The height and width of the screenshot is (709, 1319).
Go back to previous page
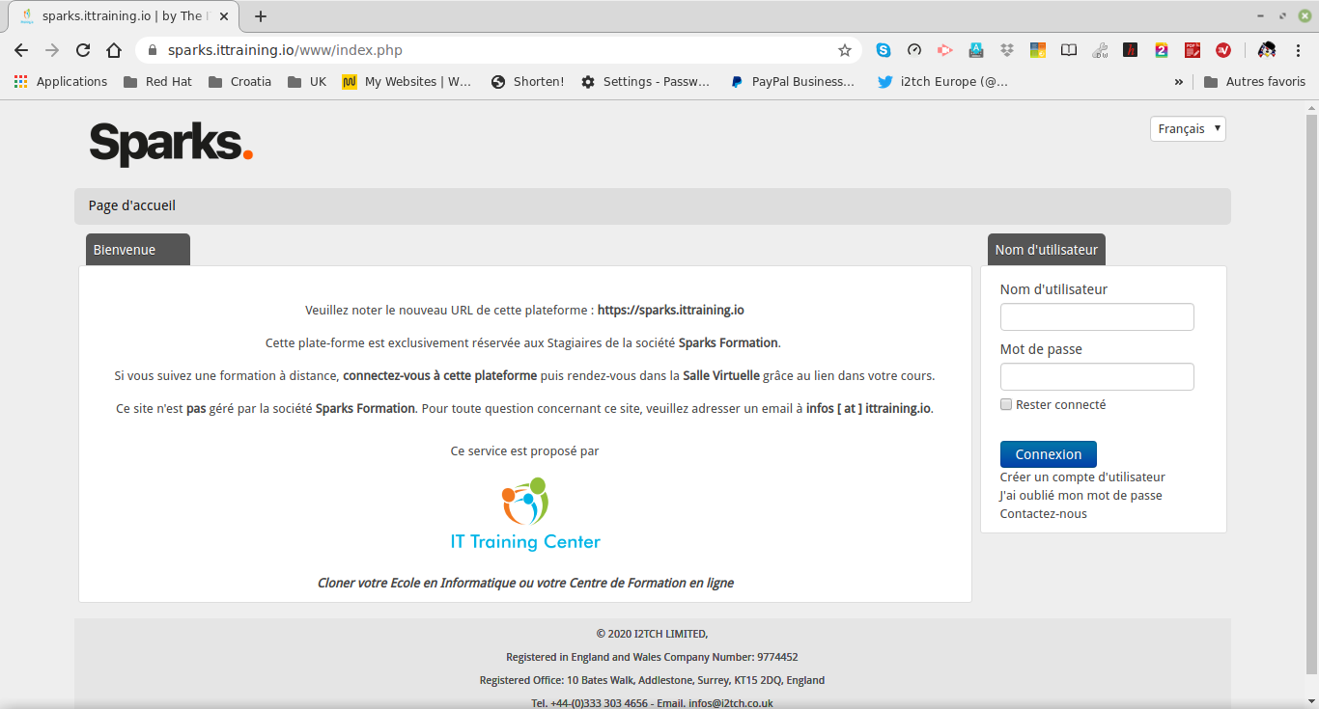(x=21, y=50)
